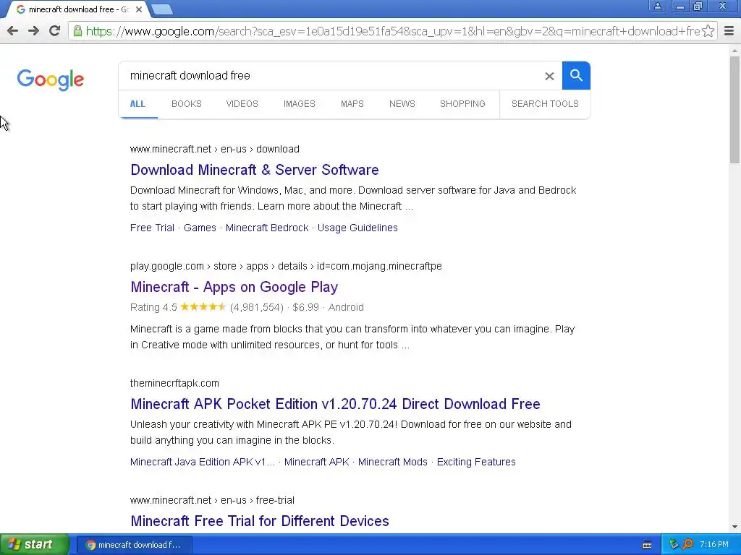Select the Chrome taskbar button
The height and width of the screenshot is (555, 741).
pos(134,545)
